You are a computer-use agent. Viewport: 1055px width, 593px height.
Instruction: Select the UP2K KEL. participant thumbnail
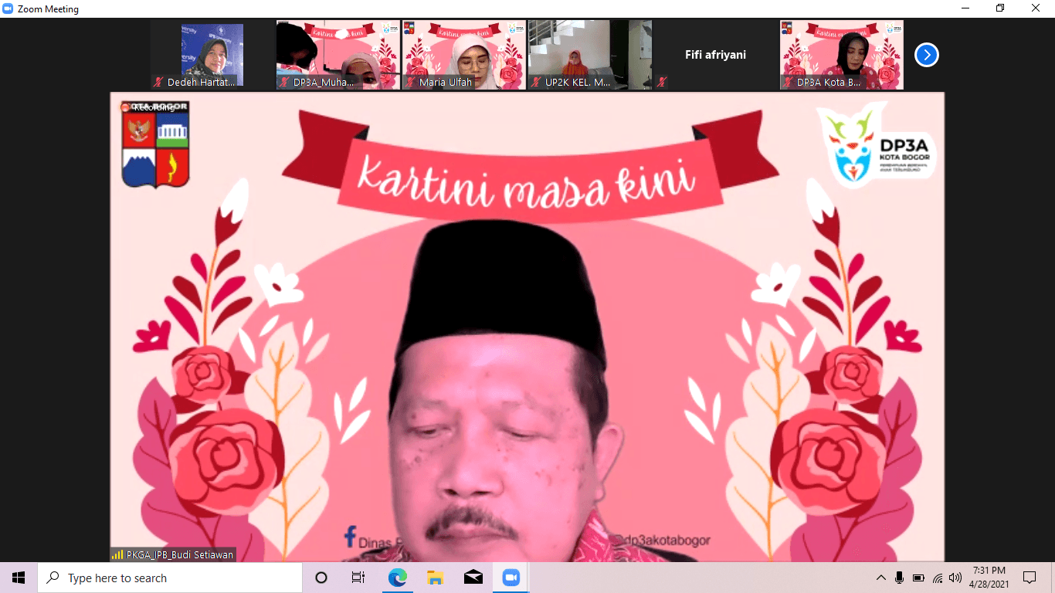589,54
